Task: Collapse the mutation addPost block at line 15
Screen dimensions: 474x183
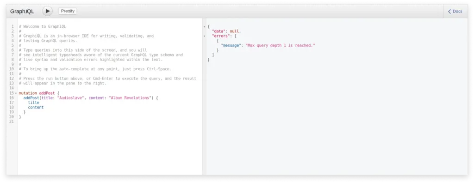Action: click(x=16, y=93)
